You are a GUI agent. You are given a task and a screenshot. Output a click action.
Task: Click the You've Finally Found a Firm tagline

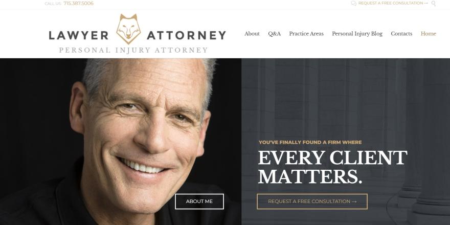click(310, 142)
